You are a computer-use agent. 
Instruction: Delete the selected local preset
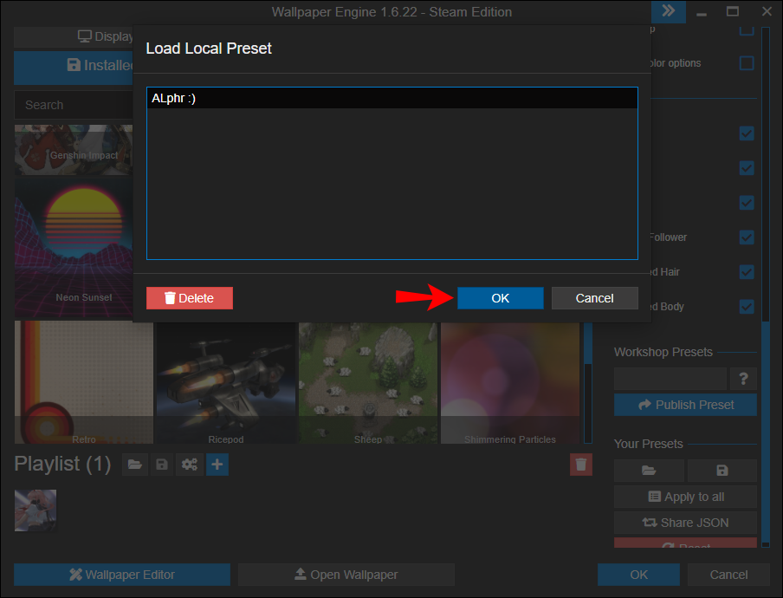(190, 298)
